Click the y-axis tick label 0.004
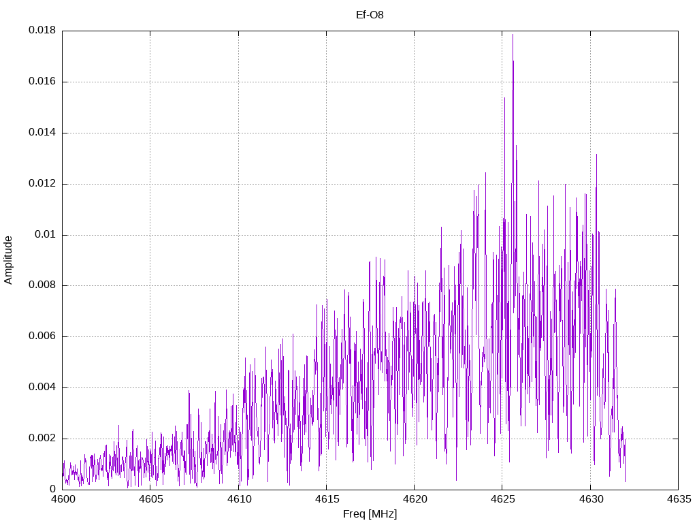The height and width of the screenshot is (523, 697). pos(42,387)
